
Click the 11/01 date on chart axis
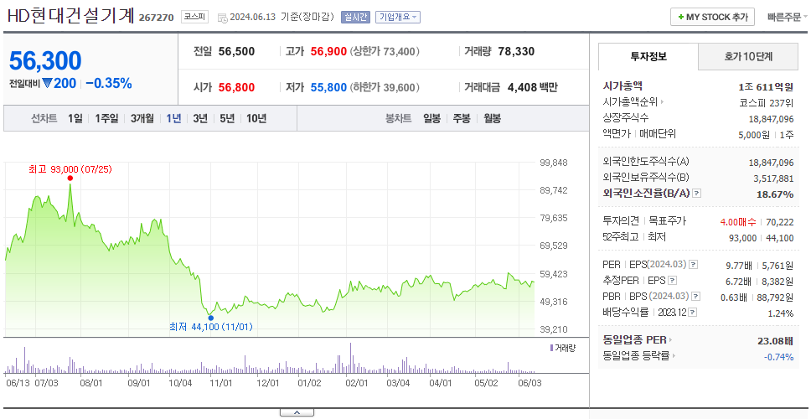pyautogui.click(x=220, y=383)
